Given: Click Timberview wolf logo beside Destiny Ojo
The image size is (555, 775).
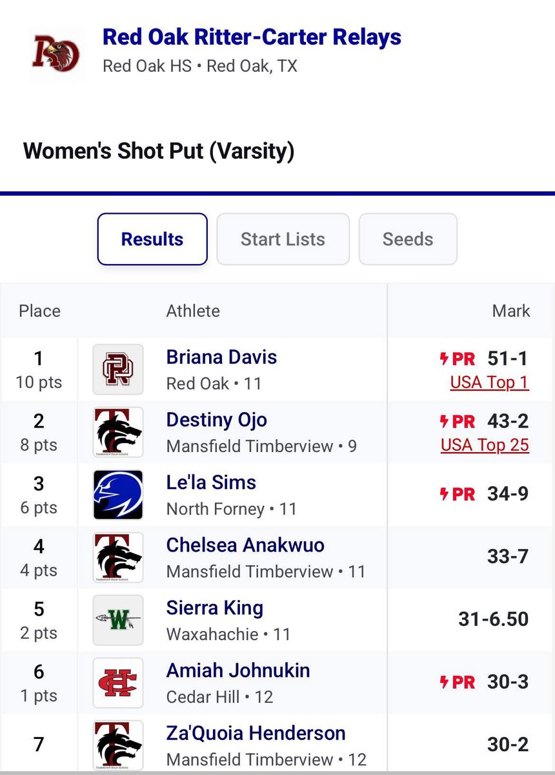Looking at the screenshot, I should pos(118,432).
